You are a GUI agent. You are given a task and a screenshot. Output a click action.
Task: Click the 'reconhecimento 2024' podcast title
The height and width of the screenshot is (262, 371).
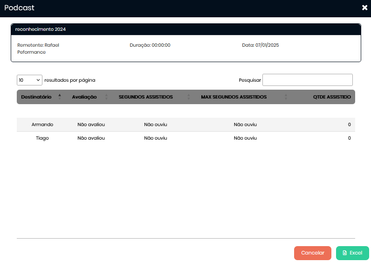41,29
